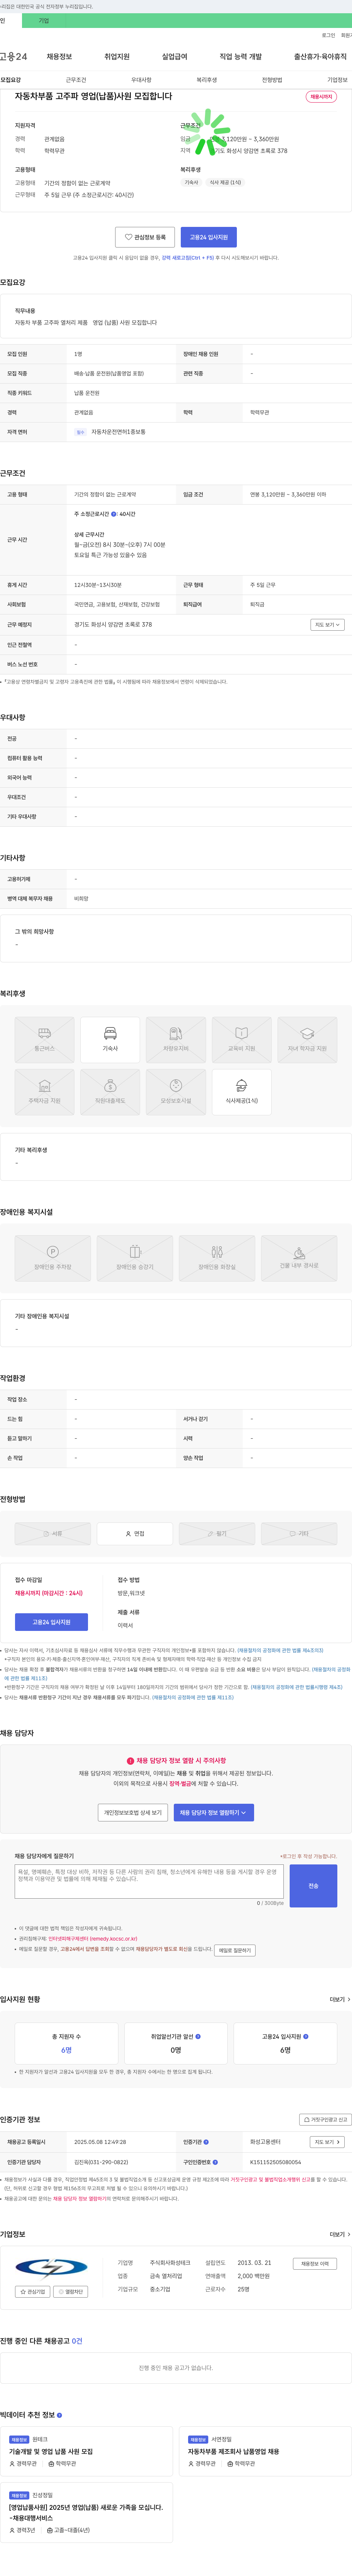
Task: Click the company logo thumbnail
Action: pyautogui.click(x=52, y=2268)
